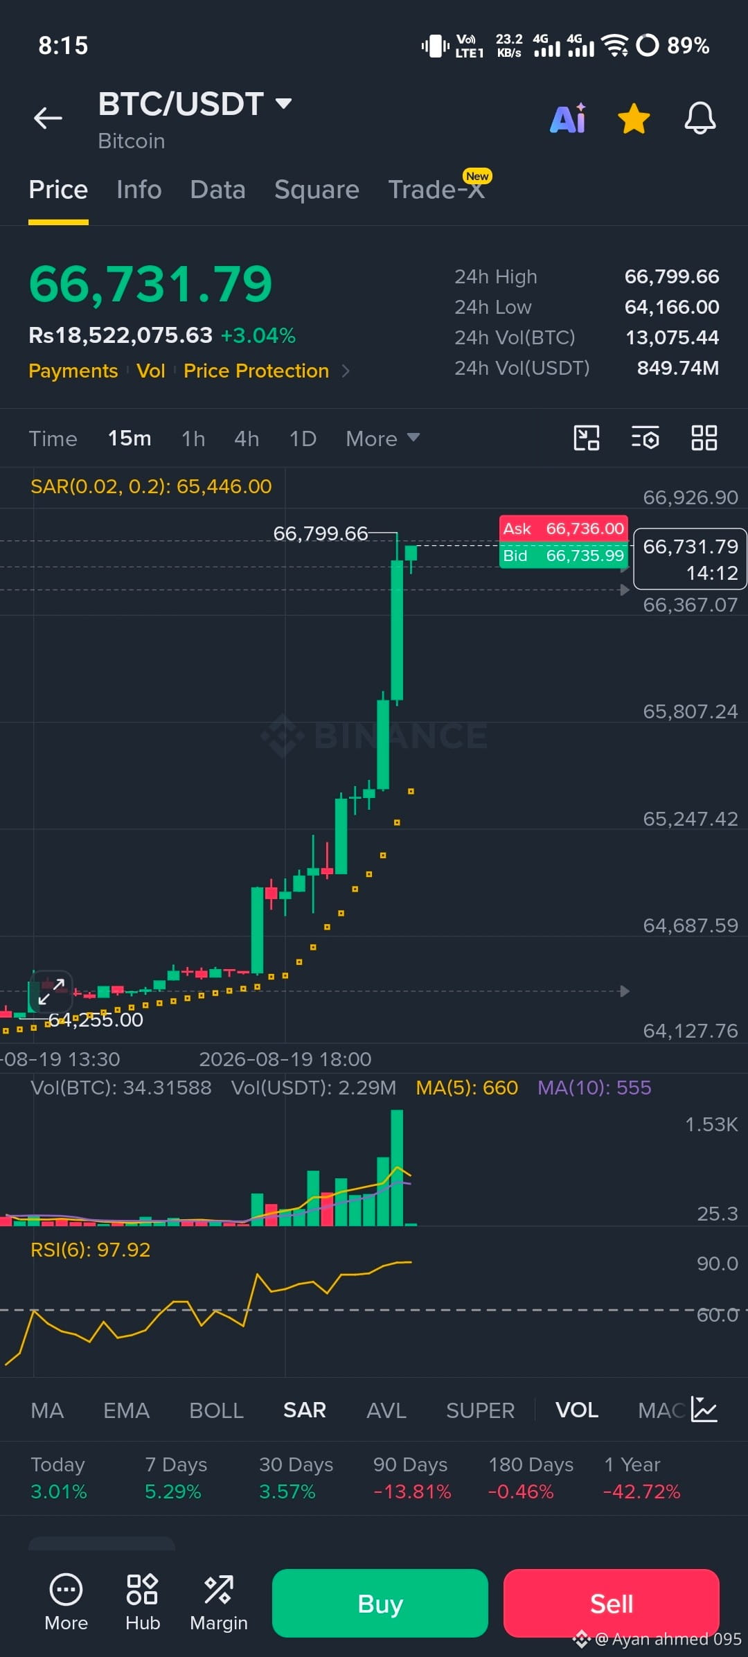748x1657 pixels.
Task: Expand the More timeframes dropdown
Action: pyautogui.click(x=382, y=438)
